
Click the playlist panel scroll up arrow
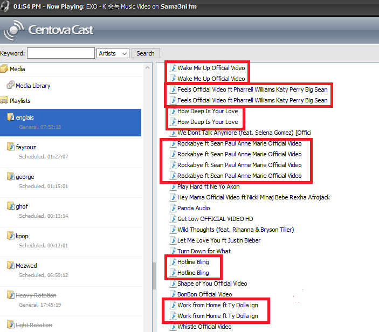[147, 68]
